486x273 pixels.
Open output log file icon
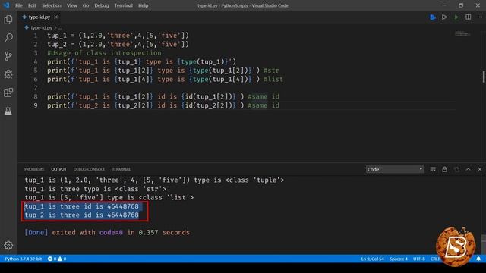(456, 169)
